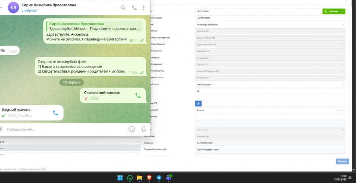Click the 'Ок' message bubble
This screenshot has width=356, height=183.
coord(10,50)
